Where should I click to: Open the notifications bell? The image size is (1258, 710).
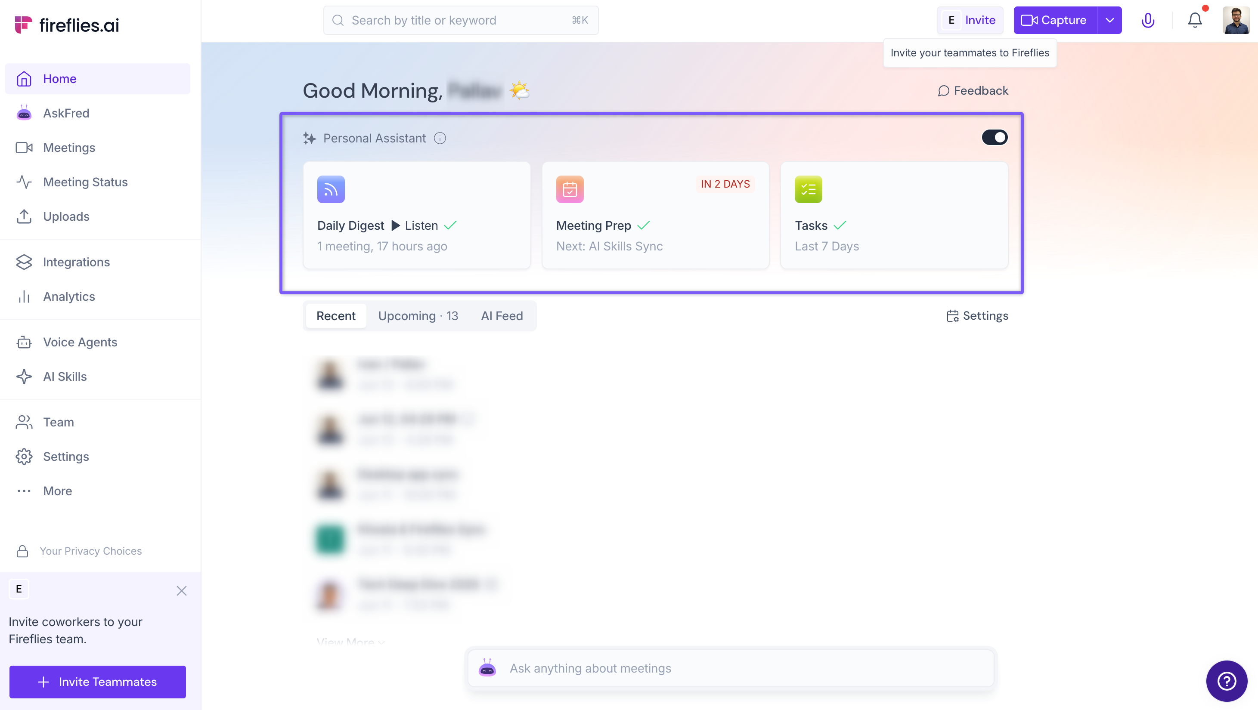pyautogui.click(x=1195, y=20)
